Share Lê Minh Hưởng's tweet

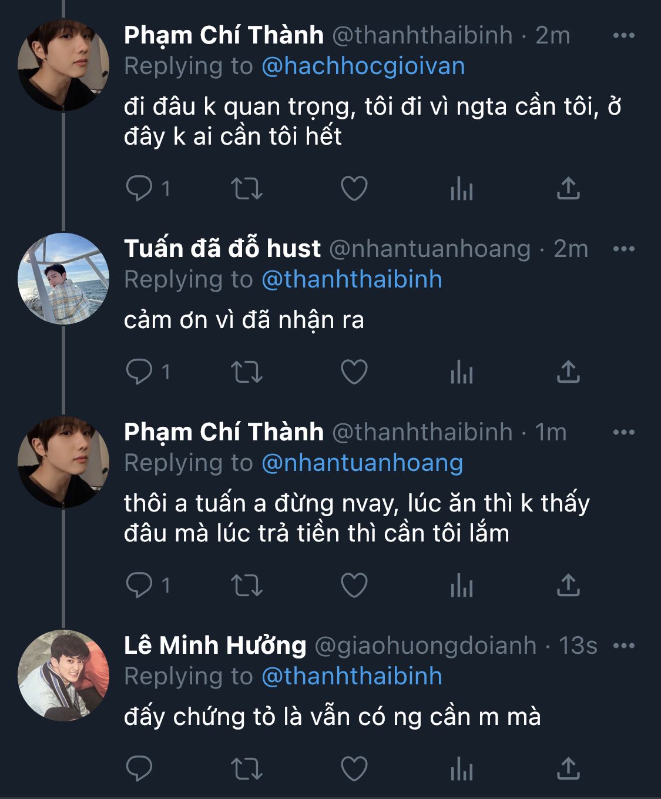pyautogui.click(x=568, y=768)
